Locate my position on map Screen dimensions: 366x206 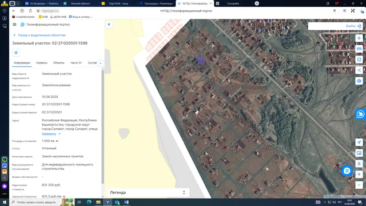click(359, 142)
